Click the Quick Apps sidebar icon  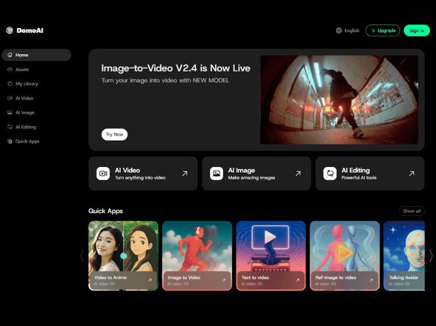click(10, 141)
